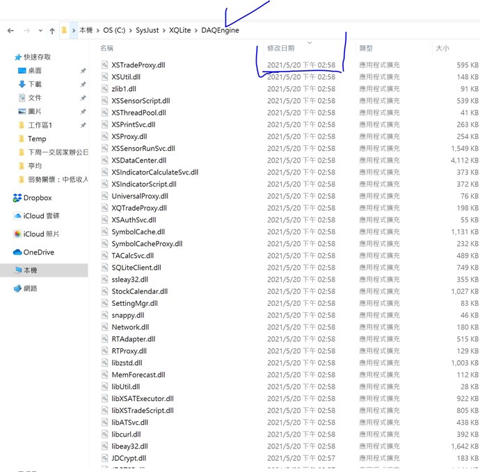
Task: Select XSProxy.dll file name
Action: tap(129, 136)
